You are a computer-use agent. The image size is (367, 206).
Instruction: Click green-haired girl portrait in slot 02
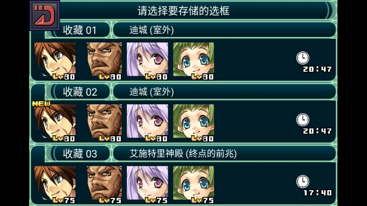(x=194, y=121)
